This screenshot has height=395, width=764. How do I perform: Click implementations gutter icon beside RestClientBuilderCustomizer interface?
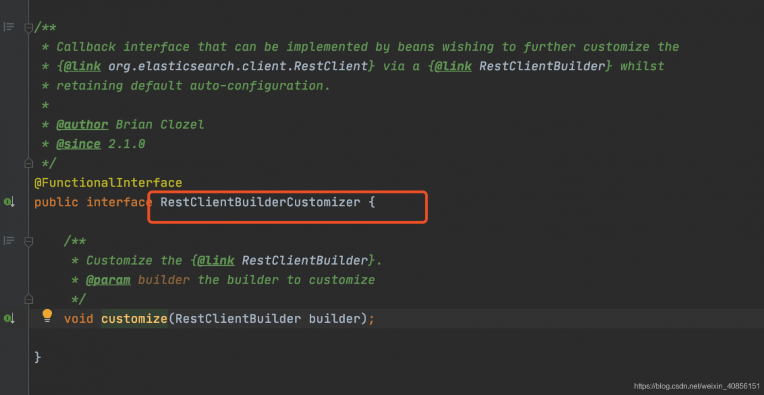9,202
